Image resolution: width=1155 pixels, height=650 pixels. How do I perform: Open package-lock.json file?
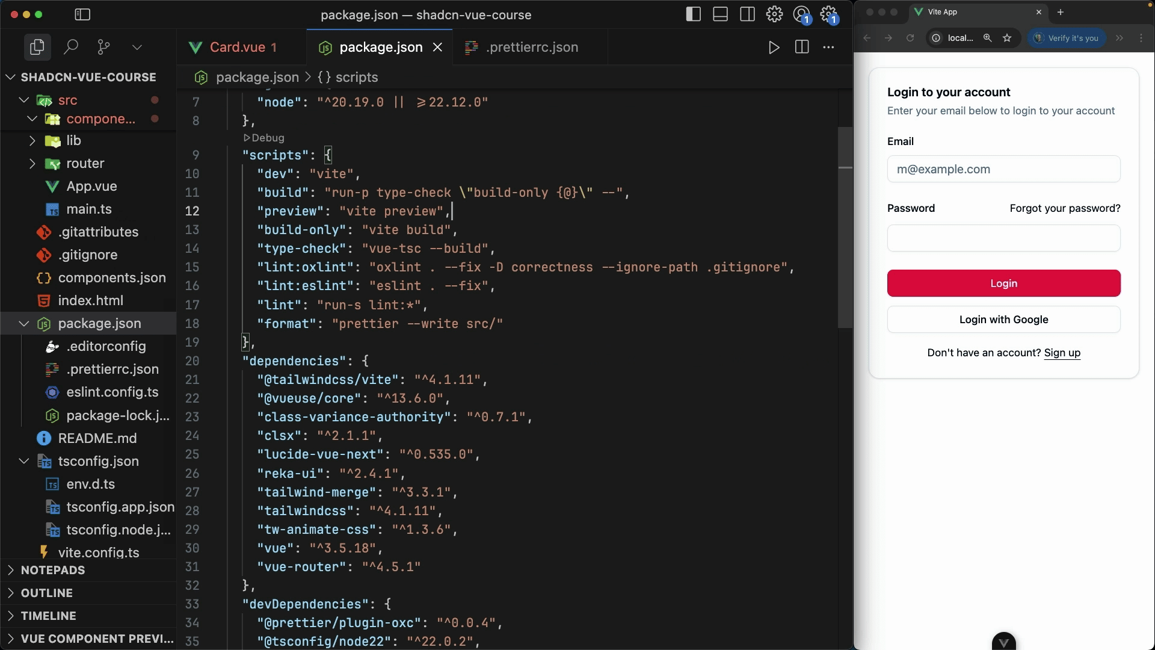[118, 415]
